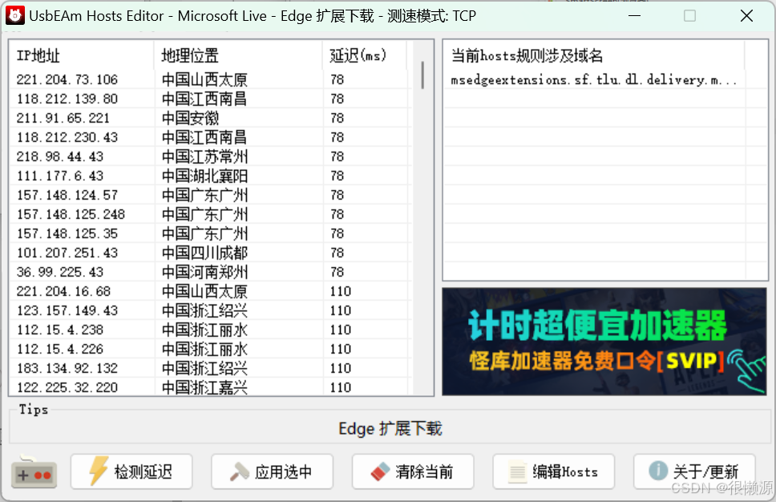
Task: Select IP row 157.148.124.57
Action: [210, 196]
